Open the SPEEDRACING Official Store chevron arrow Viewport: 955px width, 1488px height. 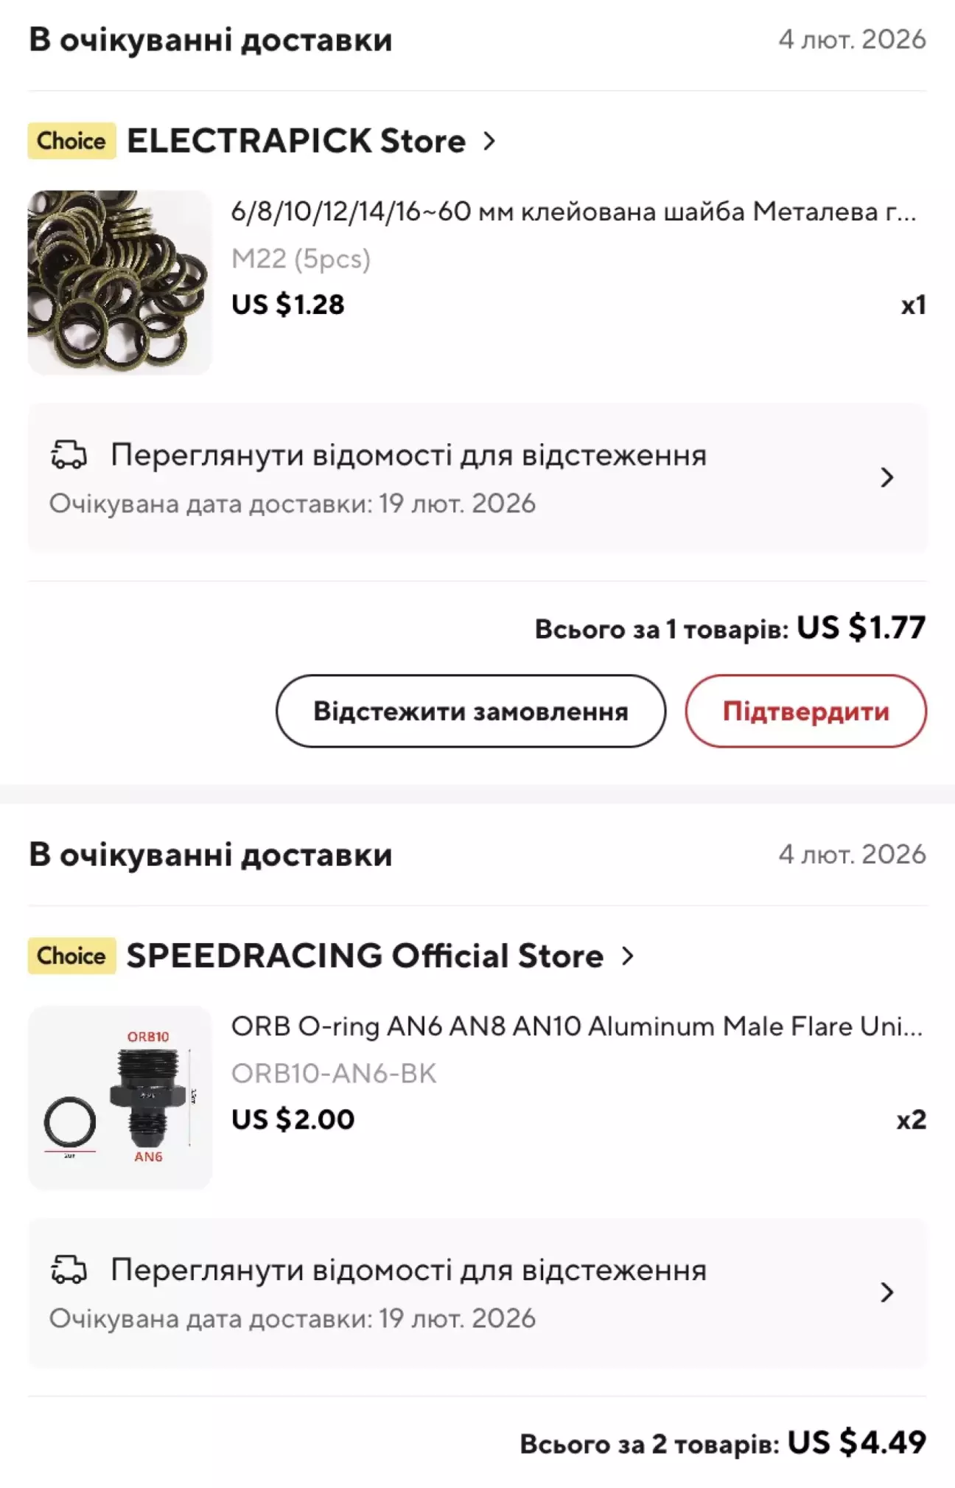627,956
